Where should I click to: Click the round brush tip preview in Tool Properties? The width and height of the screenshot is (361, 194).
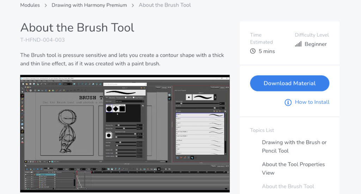(x=189, y=97)
